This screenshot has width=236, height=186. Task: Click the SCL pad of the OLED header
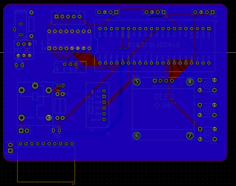tap(166, 81)
